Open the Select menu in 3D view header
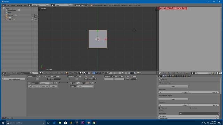Viewport: 223px width, 125px height. [x=51, y=73]
